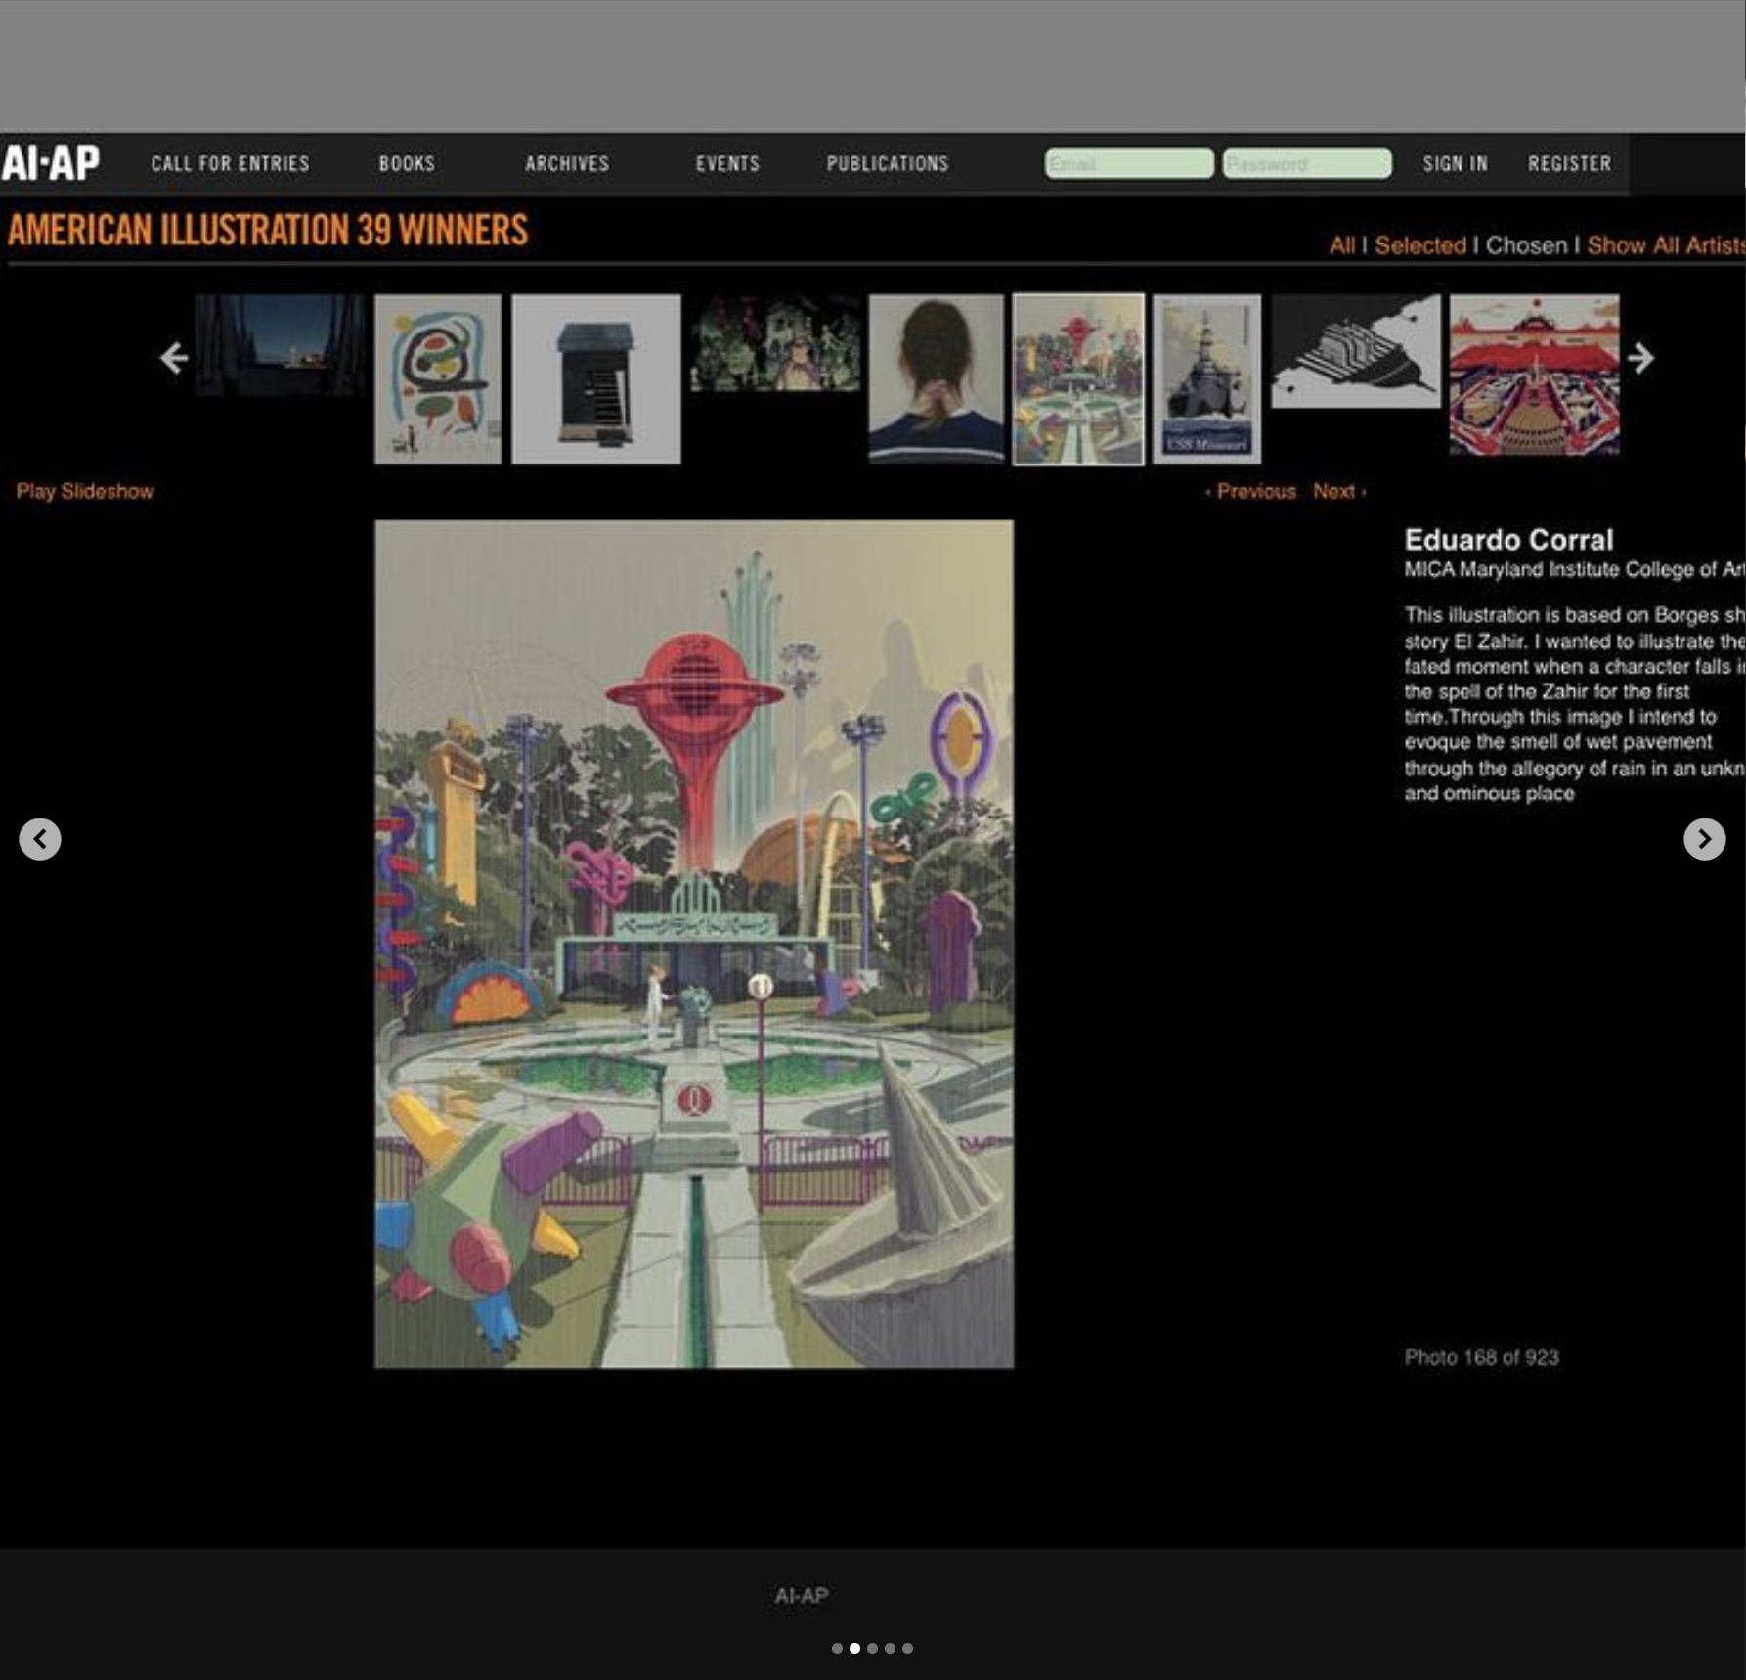Click the right circular carousel arrow
The width and height of the screenshot is (1746, 1680).
[1705, 839]
